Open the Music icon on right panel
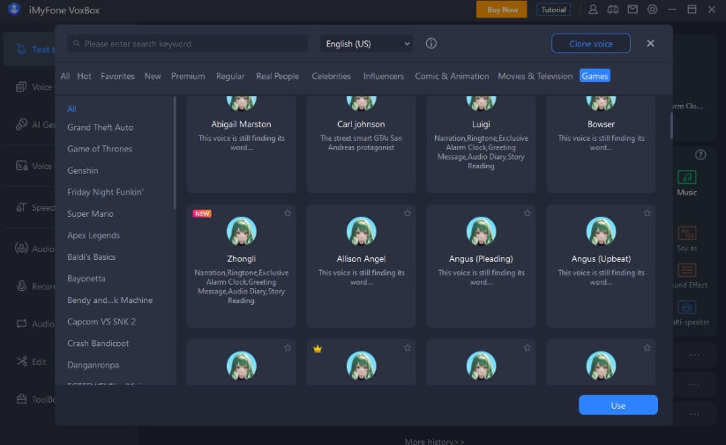This screenshot has width=726, height=445. point(686,177)
